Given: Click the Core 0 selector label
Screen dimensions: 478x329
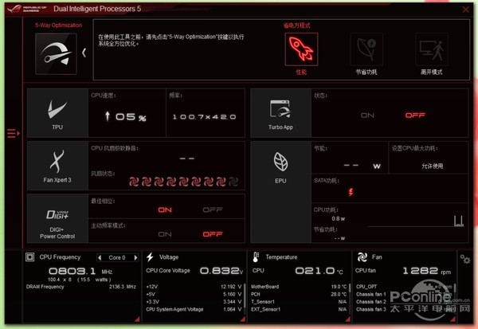Looking at the screenshot, I should click(117, 257).
